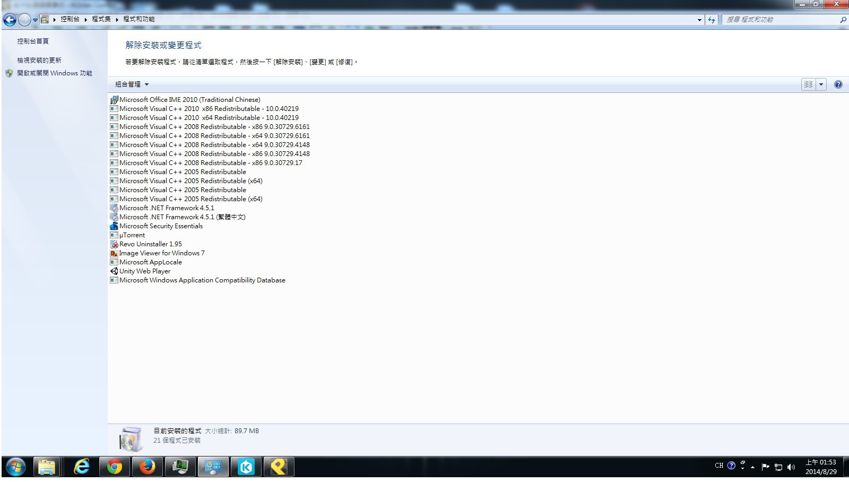Click Image Viewer for Windows 7 icon

[114, 253]
